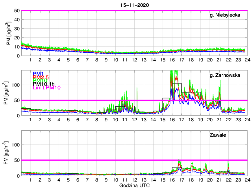Click the magenta Limit PM10 legend entry
The height and width of the screenshot is (189, 252).
[46, 88]
